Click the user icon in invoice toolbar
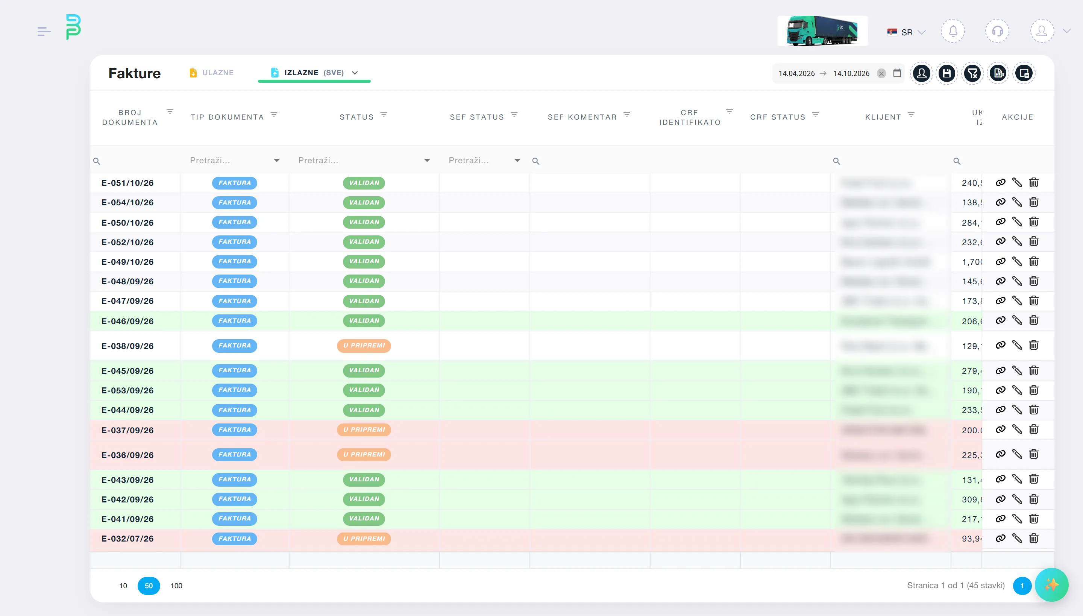This screenshot has width=1083, height=616. (921, 74)
